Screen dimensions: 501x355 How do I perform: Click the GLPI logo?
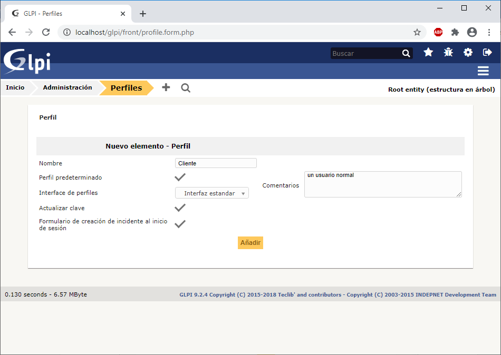coord(27,61)
